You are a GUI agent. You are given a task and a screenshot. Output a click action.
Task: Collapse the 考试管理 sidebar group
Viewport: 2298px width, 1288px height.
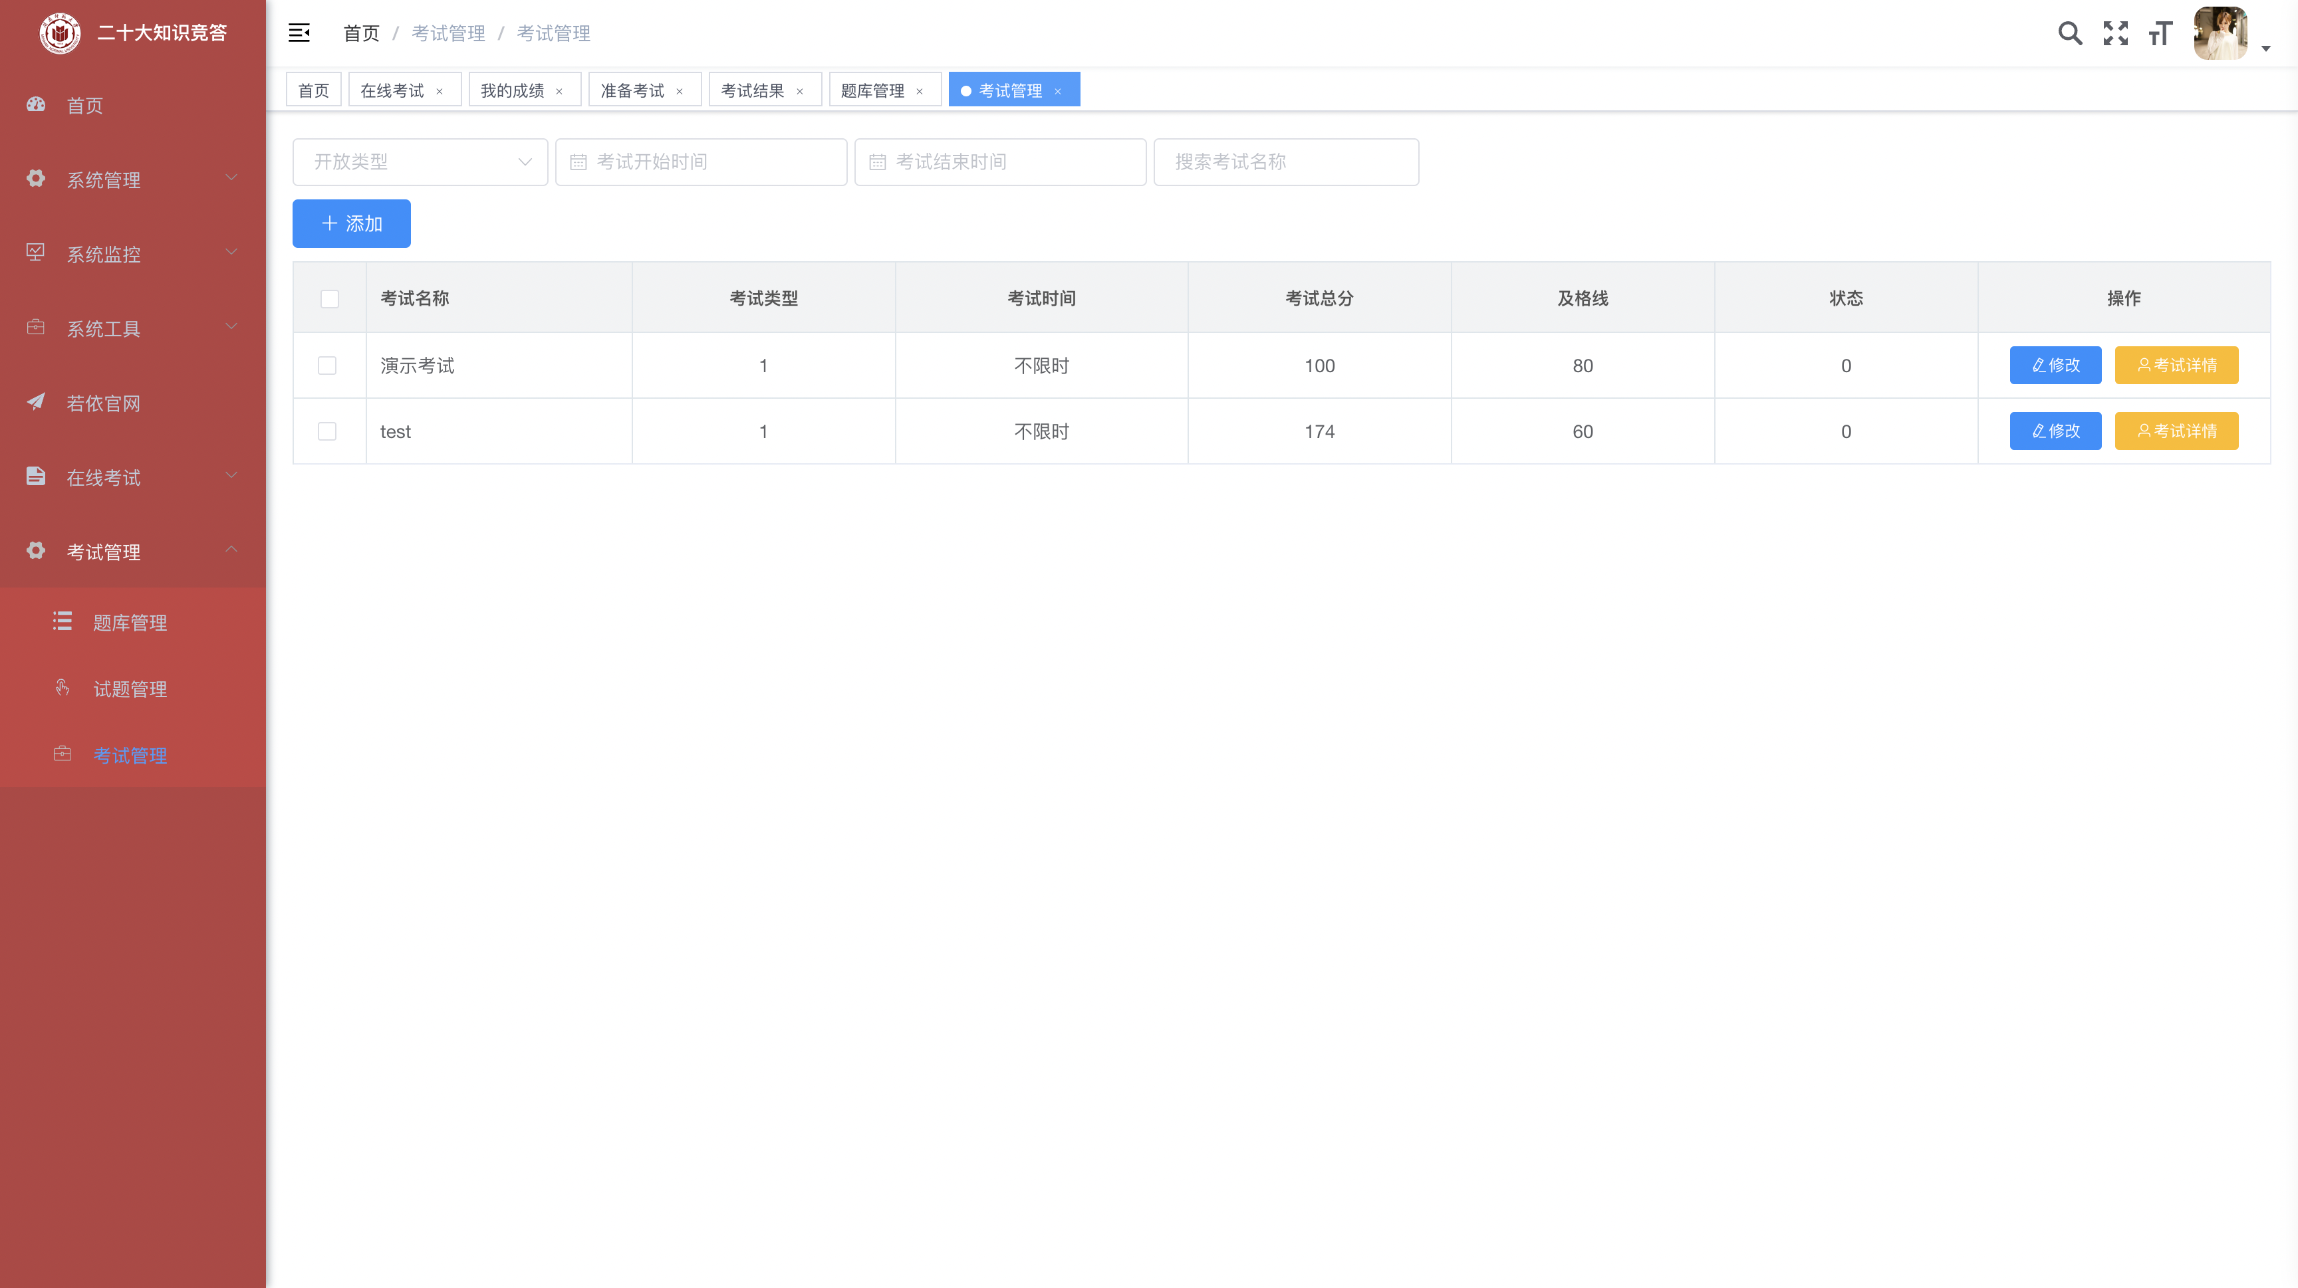click(132, 552)
